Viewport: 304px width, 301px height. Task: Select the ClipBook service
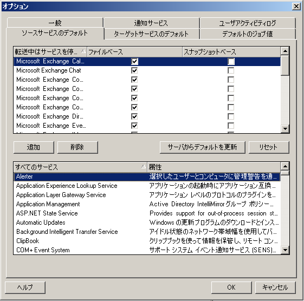(x=147, y=241)
